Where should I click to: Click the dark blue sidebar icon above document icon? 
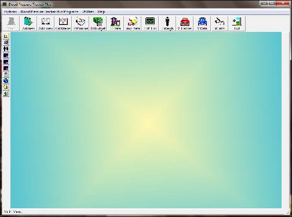(6, 68)
